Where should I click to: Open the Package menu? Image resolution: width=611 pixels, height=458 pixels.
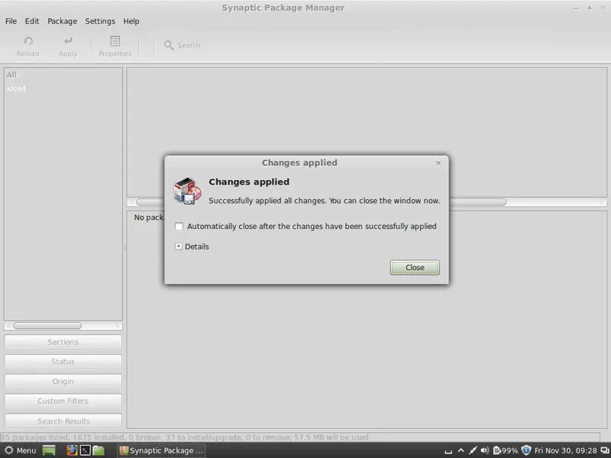63,21
